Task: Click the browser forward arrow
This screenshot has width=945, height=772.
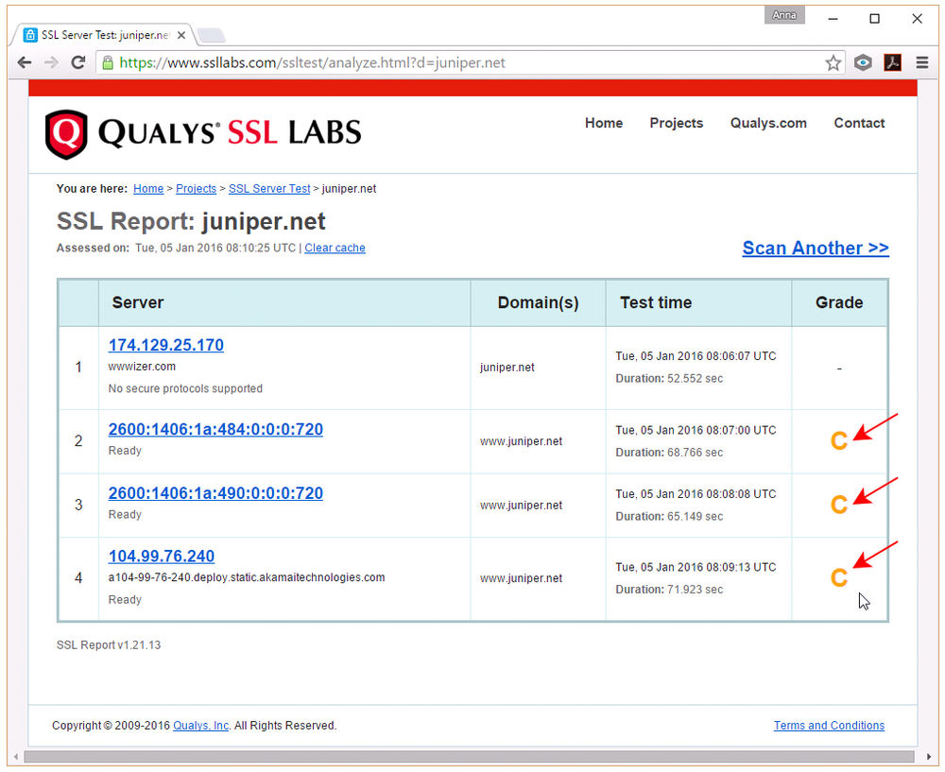Action: [51, 63]
